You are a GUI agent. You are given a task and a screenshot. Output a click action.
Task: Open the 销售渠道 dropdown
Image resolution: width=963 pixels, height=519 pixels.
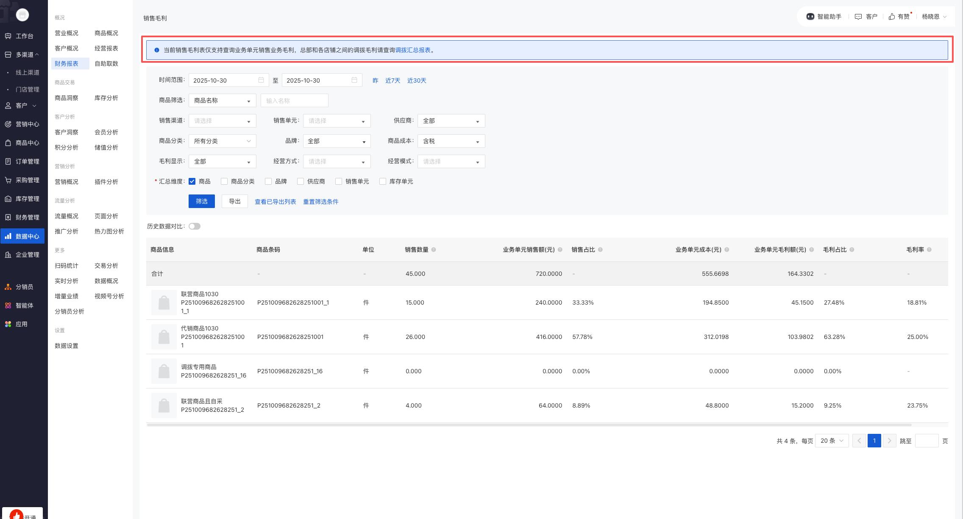click(x=222, y=121)
